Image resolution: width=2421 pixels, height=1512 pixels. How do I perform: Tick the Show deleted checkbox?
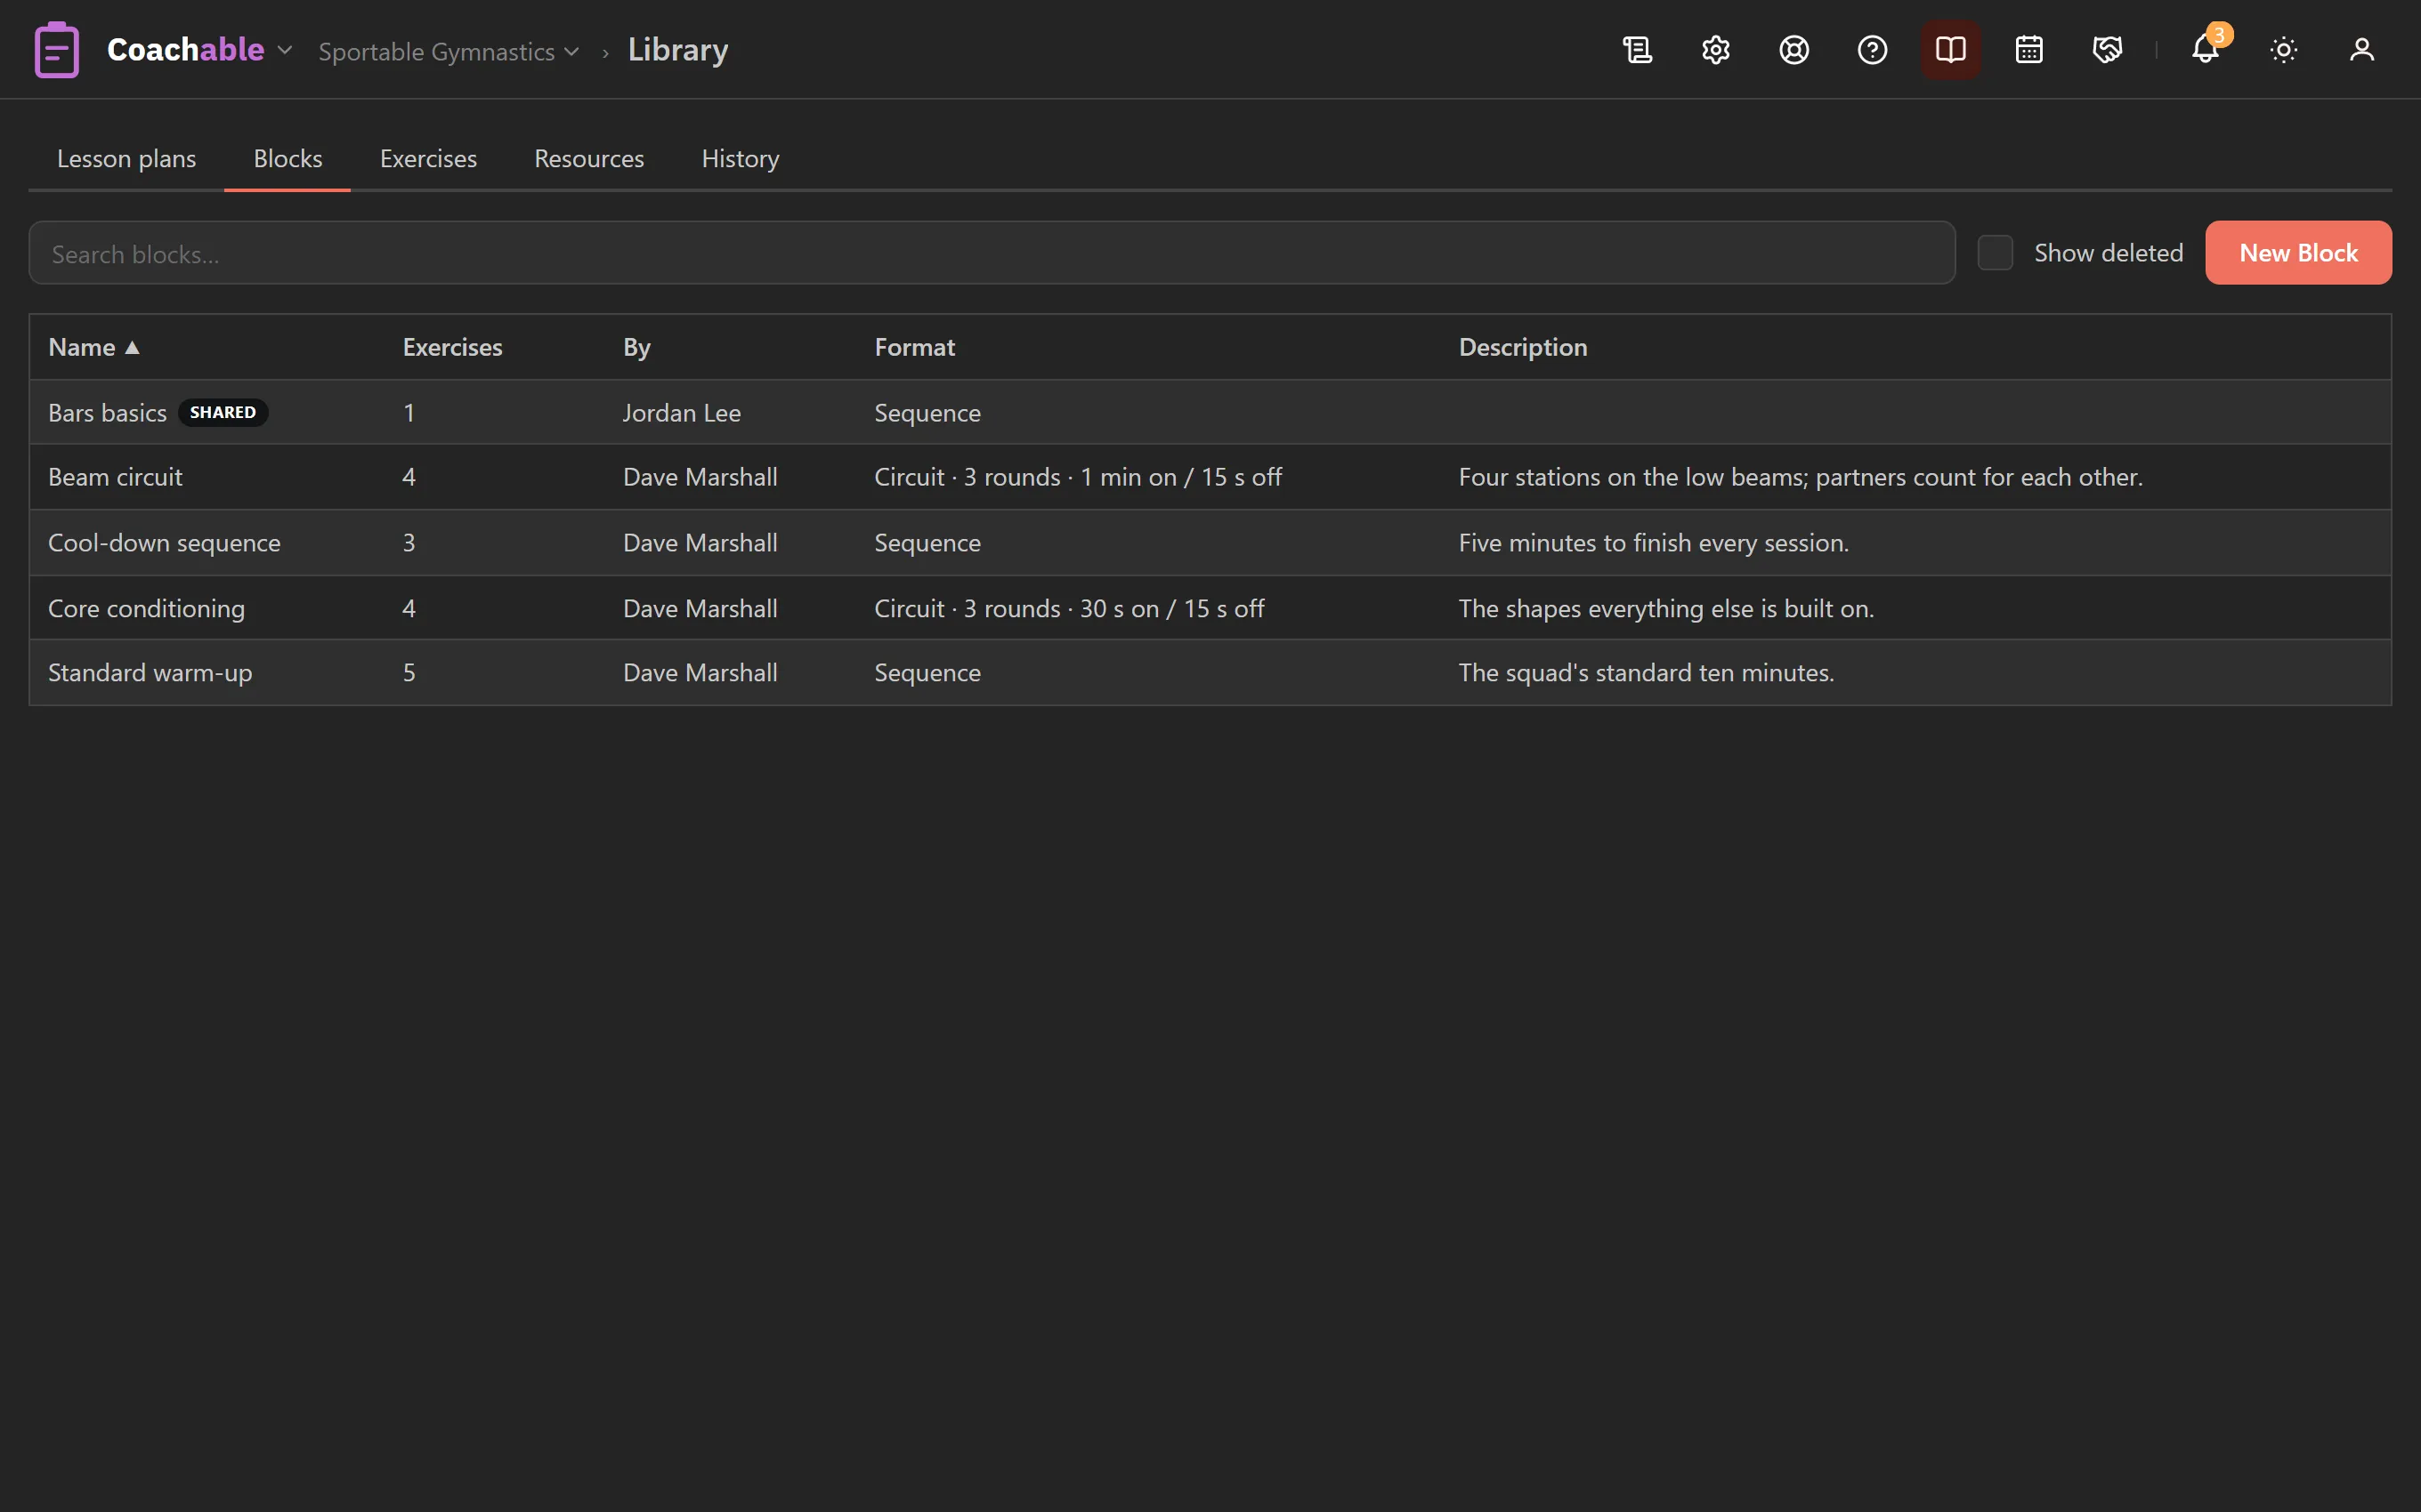tap(1995, 252)
